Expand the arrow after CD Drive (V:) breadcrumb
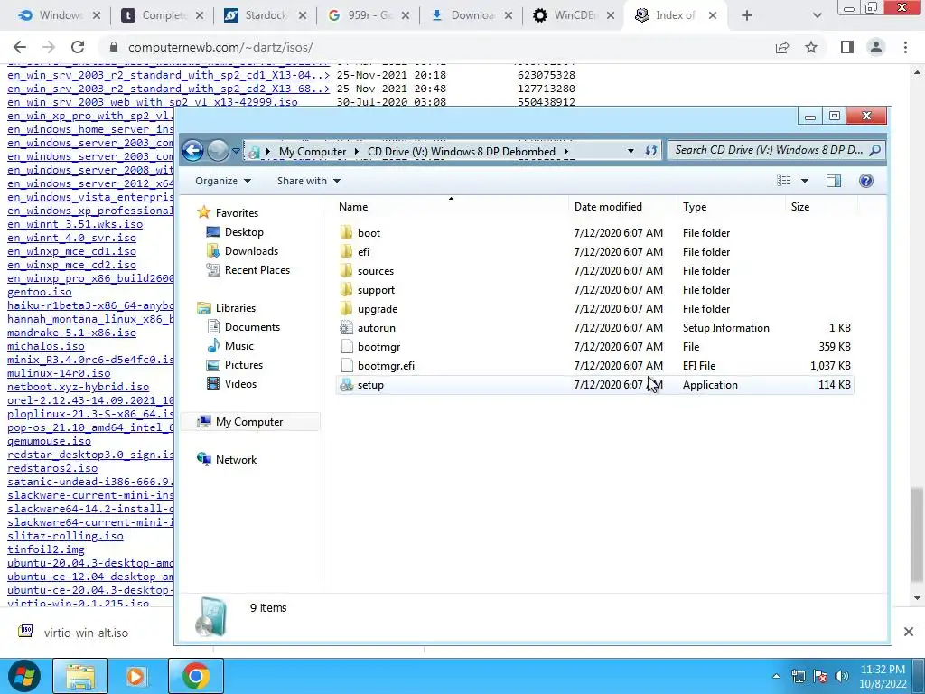 [565, 151]
